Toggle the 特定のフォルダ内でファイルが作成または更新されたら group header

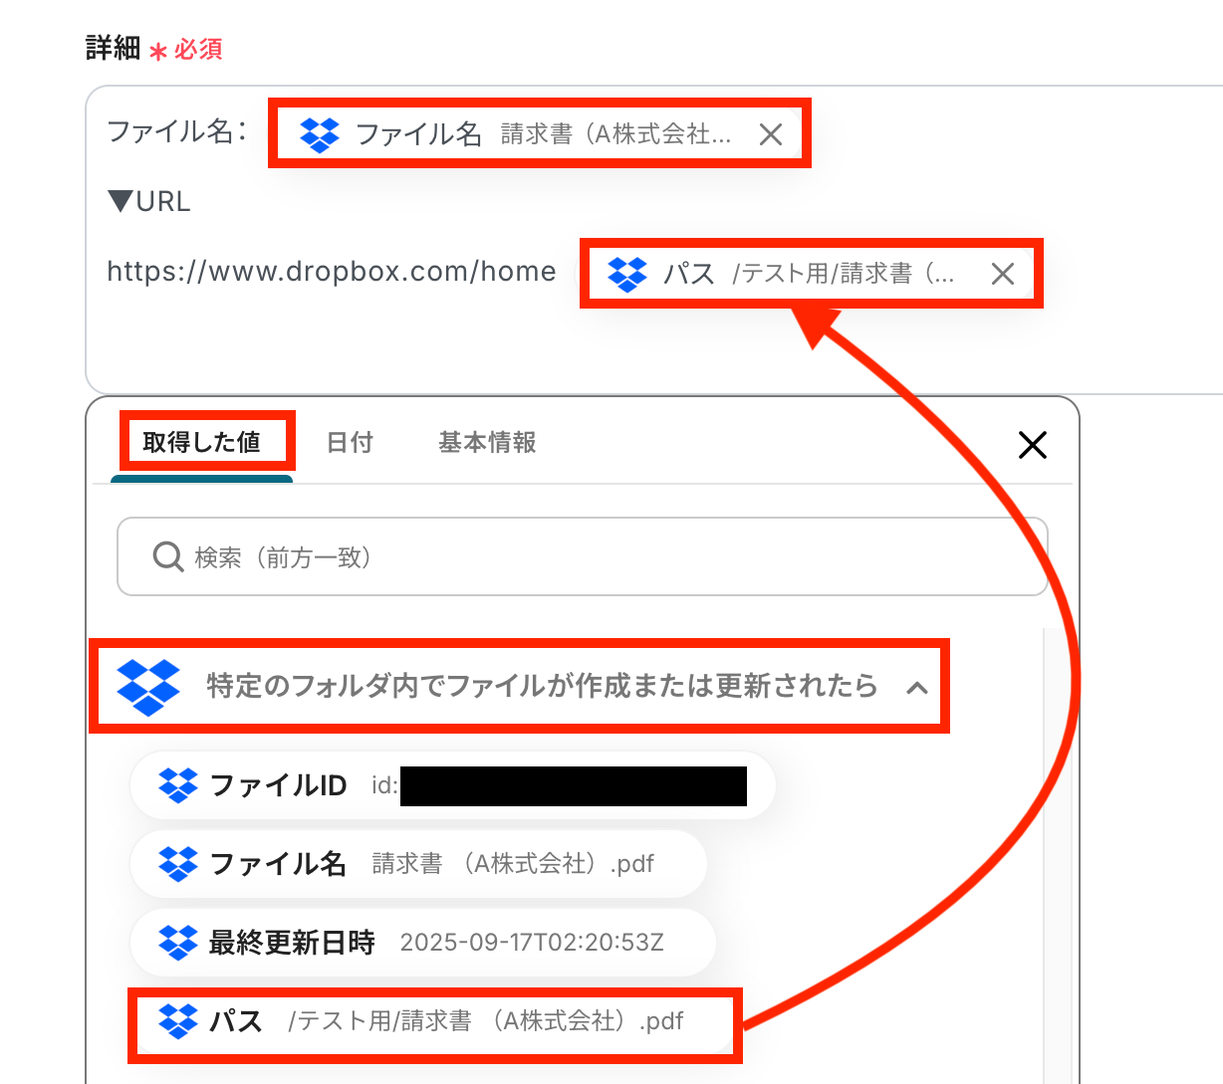point(519,687)
